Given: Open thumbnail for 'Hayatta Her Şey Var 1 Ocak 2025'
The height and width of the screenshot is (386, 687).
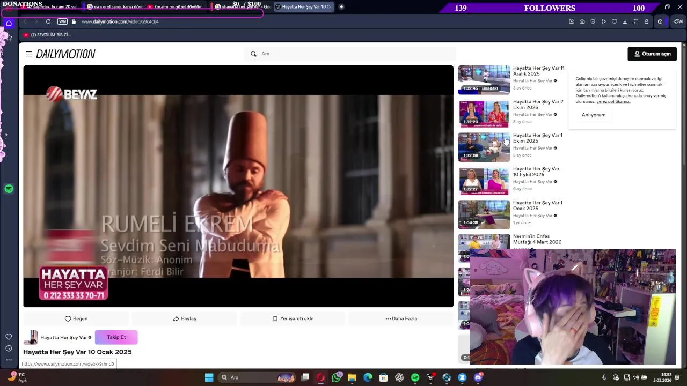Looking at the screenshot, I should click(484, 214).
